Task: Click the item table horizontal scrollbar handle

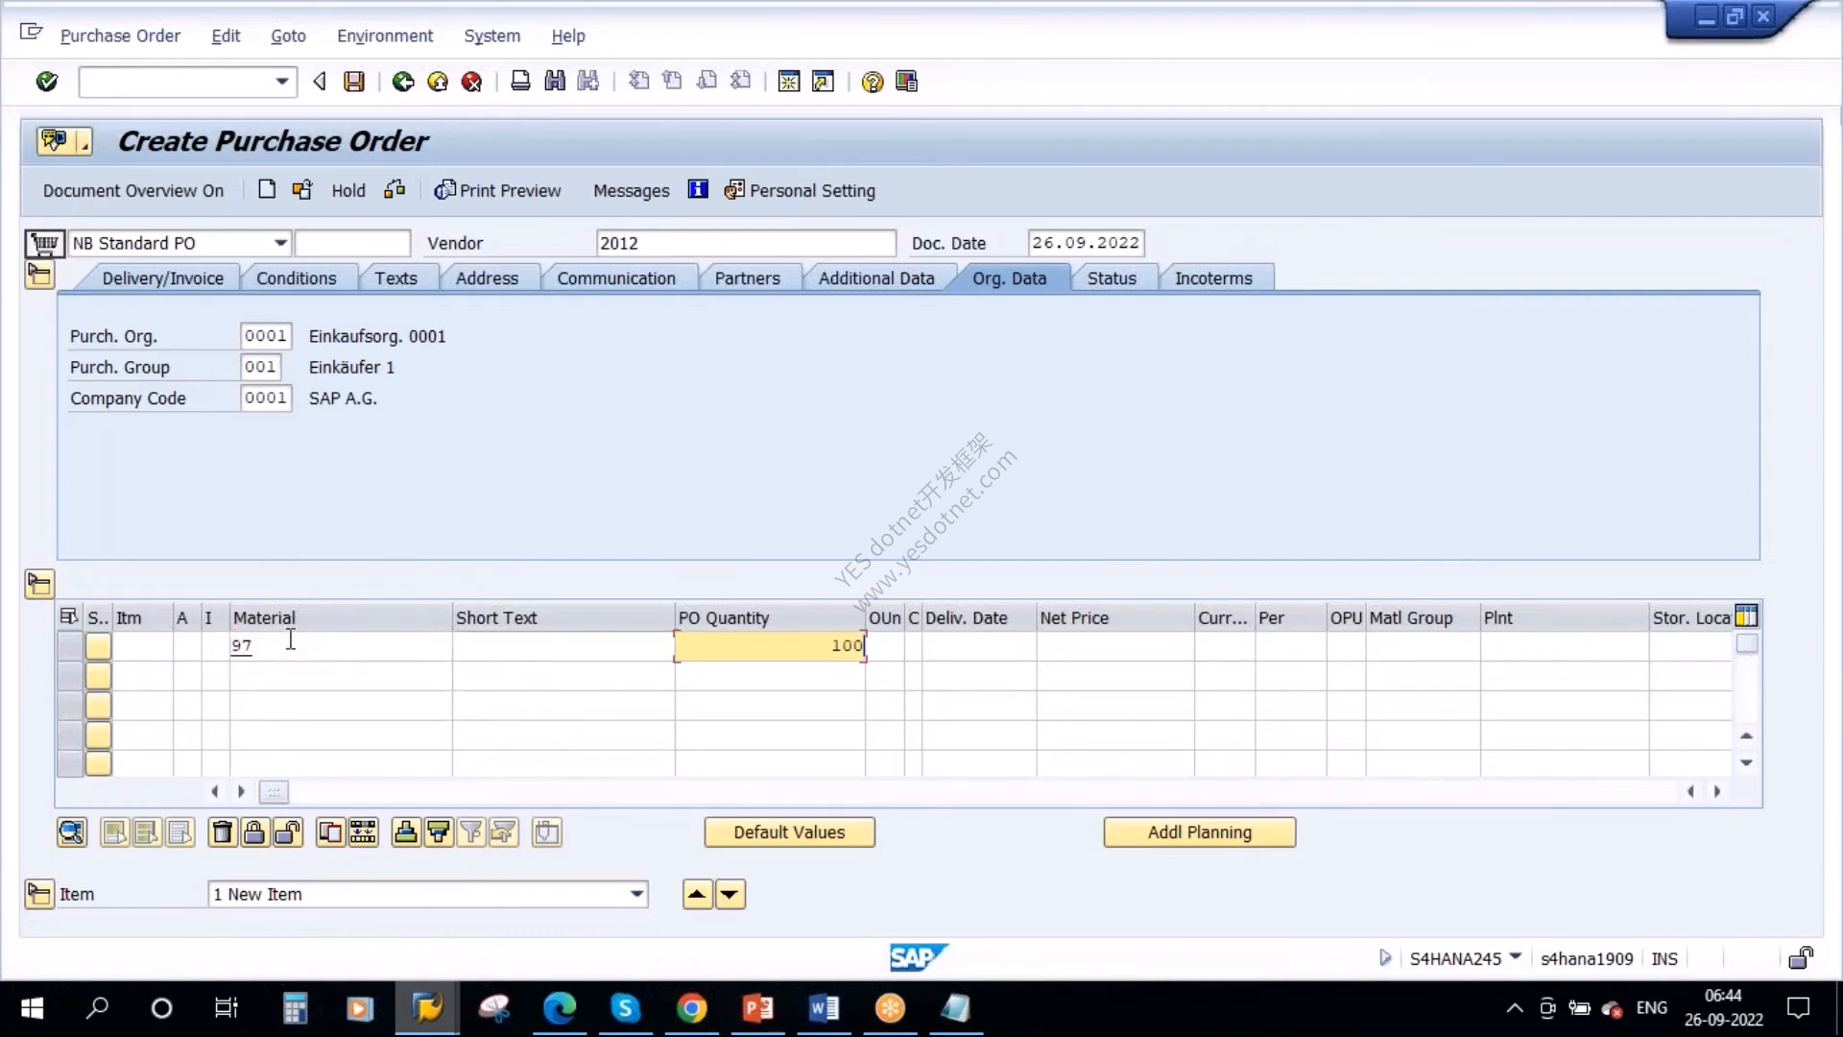Action: pos(274,792)
